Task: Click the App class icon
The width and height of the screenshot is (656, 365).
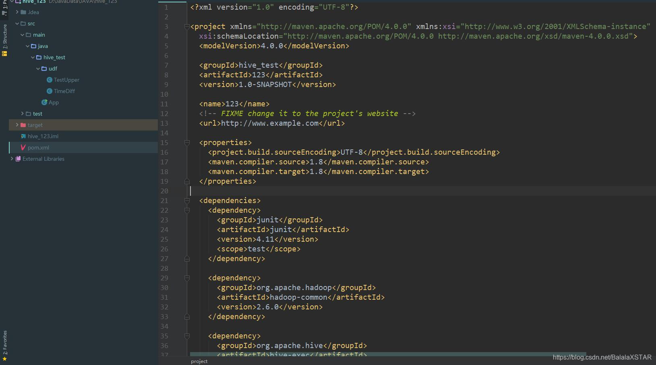Action: (44, 102)
